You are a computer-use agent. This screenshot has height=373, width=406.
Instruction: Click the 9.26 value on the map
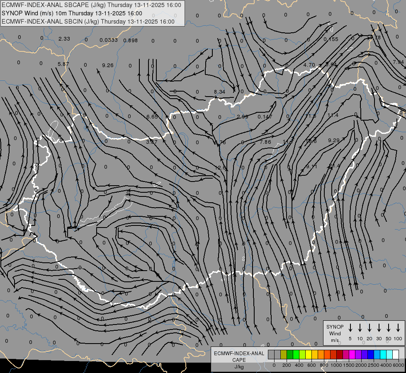pos(108,65)
